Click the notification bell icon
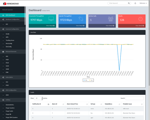 click(135, 3)
